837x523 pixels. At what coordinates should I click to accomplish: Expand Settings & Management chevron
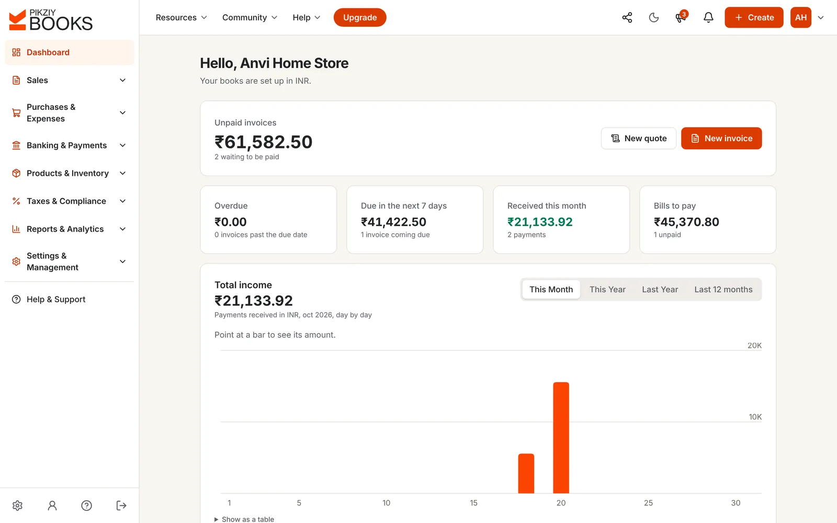[x=123, y=261]
